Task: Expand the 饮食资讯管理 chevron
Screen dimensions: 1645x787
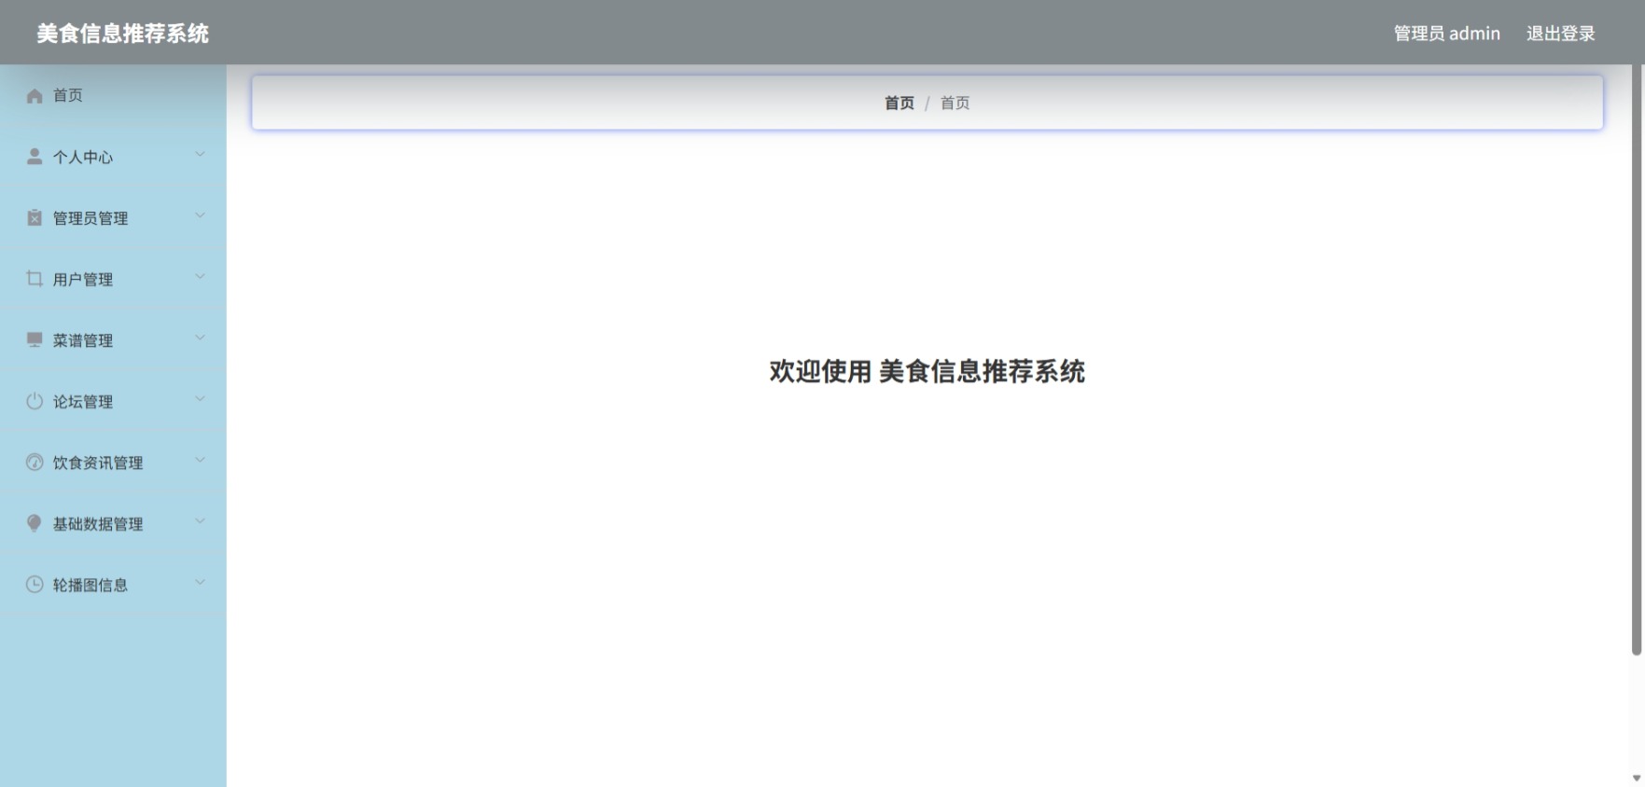Action: click(200, 461)
